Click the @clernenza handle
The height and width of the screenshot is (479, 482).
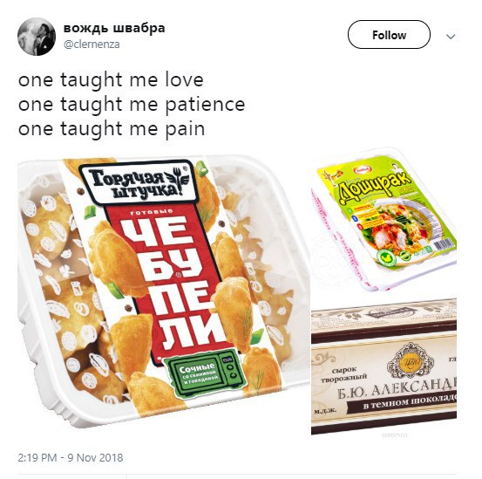click(92, 44)
